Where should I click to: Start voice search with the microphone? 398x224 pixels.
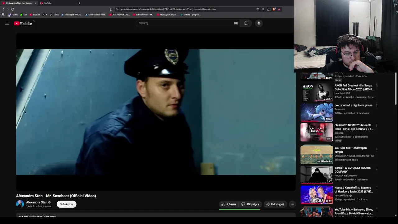coord(259,23)
